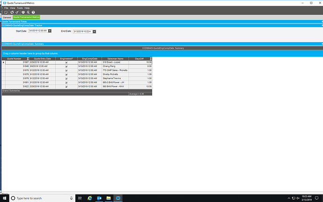This screenshot has width=323, height=202.
Task: Click the Average = 5.86 summary cell
Action: (x=140, y=94)
